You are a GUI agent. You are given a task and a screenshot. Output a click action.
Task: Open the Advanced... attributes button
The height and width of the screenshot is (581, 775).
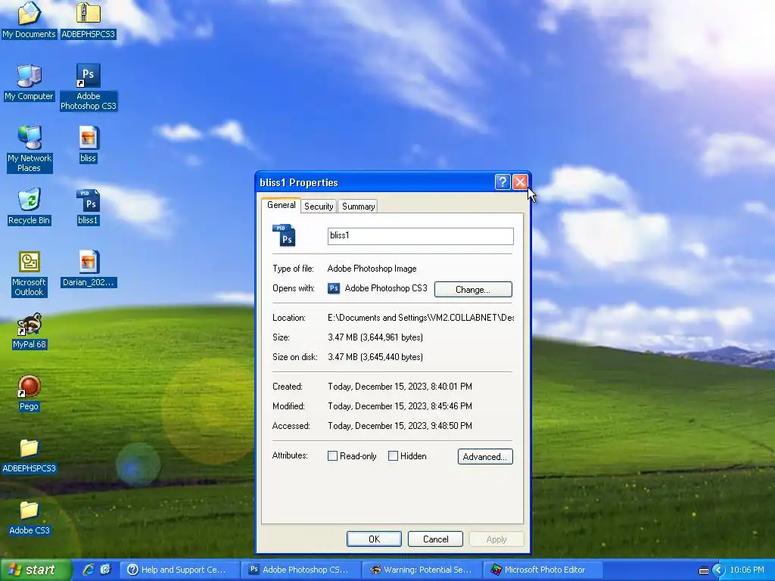tap(485, 456)
